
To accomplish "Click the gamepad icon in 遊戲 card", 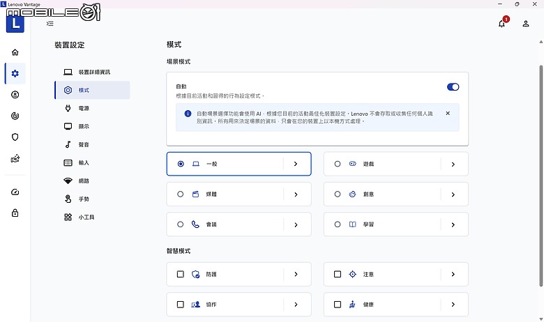I will (352, 164).
